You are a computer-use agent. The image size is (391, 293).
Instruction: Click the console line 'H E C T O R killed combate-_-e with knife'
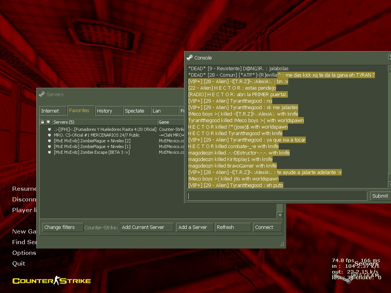pyautogui.click(x=233, y=146)
